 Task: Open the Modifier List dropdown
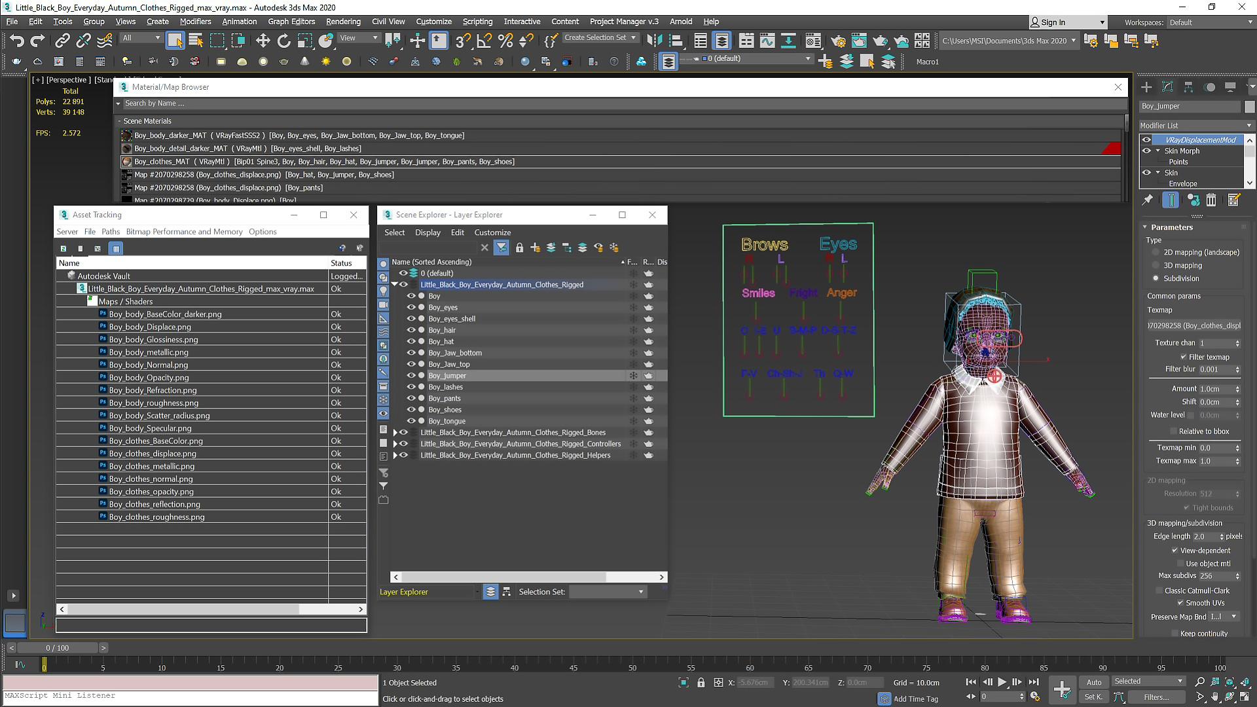tap(1195, 125)
